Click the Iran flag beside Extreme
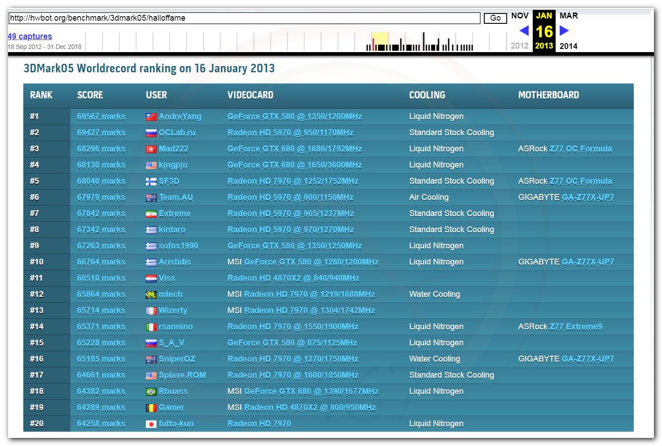The image size is (662, 446). pos(151,214)
